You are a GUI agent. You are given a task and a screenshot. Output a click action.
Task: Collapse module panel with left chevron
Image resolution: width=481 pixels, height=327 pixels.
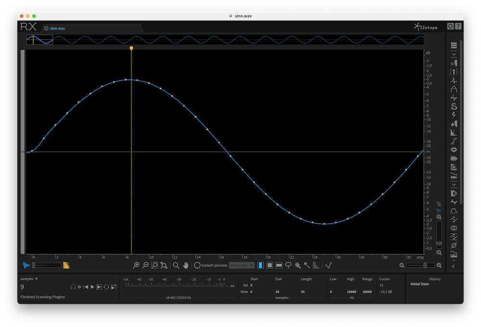(454, 266)
